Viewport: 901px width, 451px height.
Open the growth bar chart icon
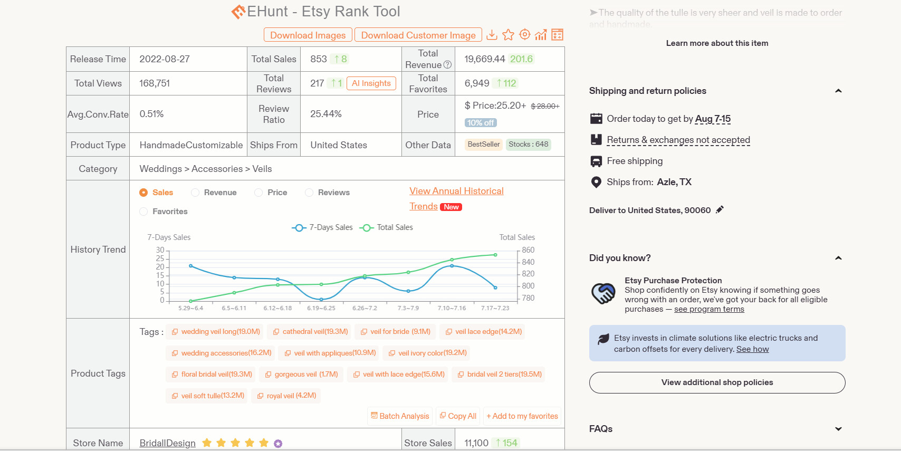coord(541,35)
